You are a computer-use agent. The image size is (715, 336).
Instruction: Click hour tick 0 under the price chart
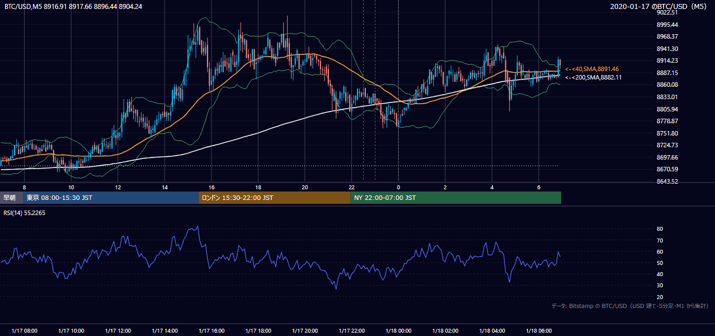[398, 187]
